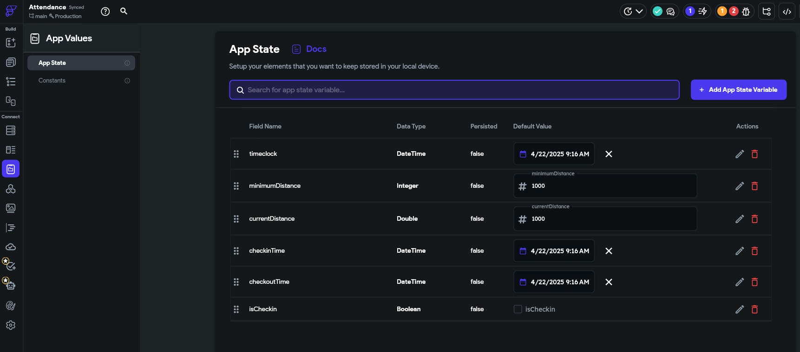Open the checkinTime date picker
Image resolution: width=800 pixels, height=352 pixels.
pyautogui.click(x=554, y=251)
